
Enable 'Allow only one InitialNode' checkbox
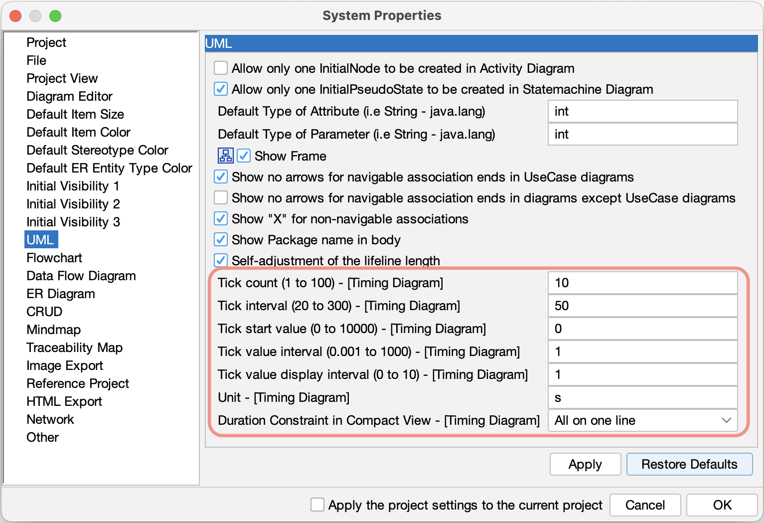point(220,68)
